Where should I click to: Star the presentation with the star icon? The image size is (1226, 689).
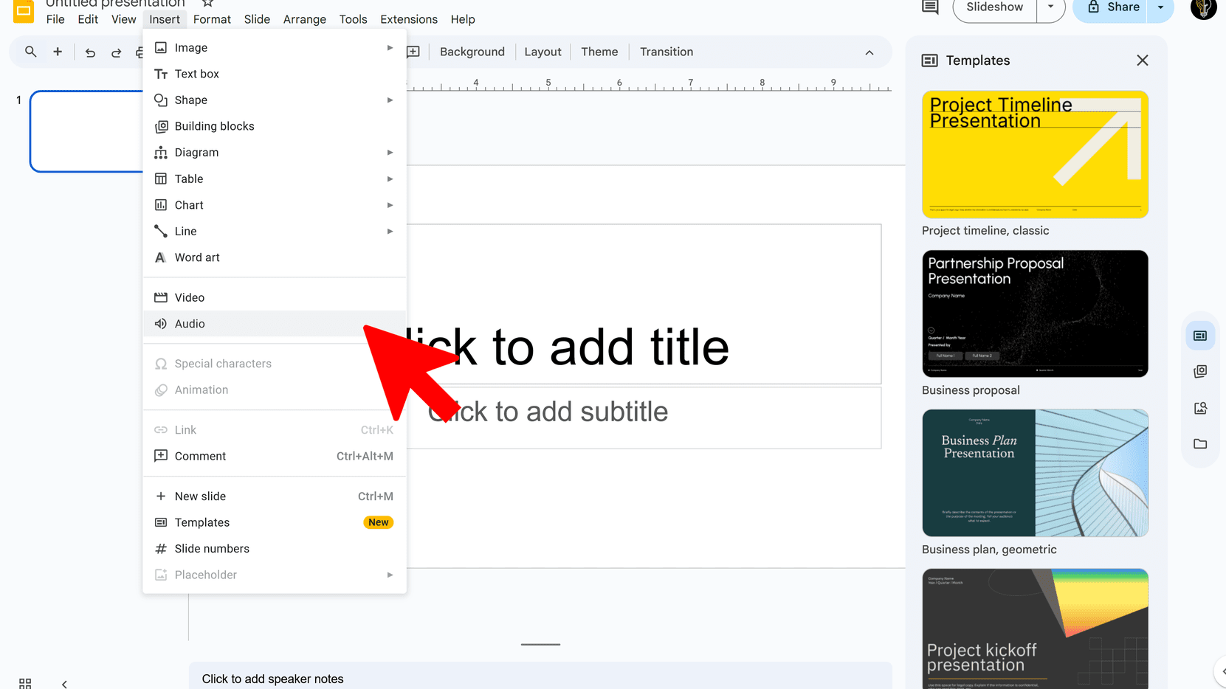point(207,4)
